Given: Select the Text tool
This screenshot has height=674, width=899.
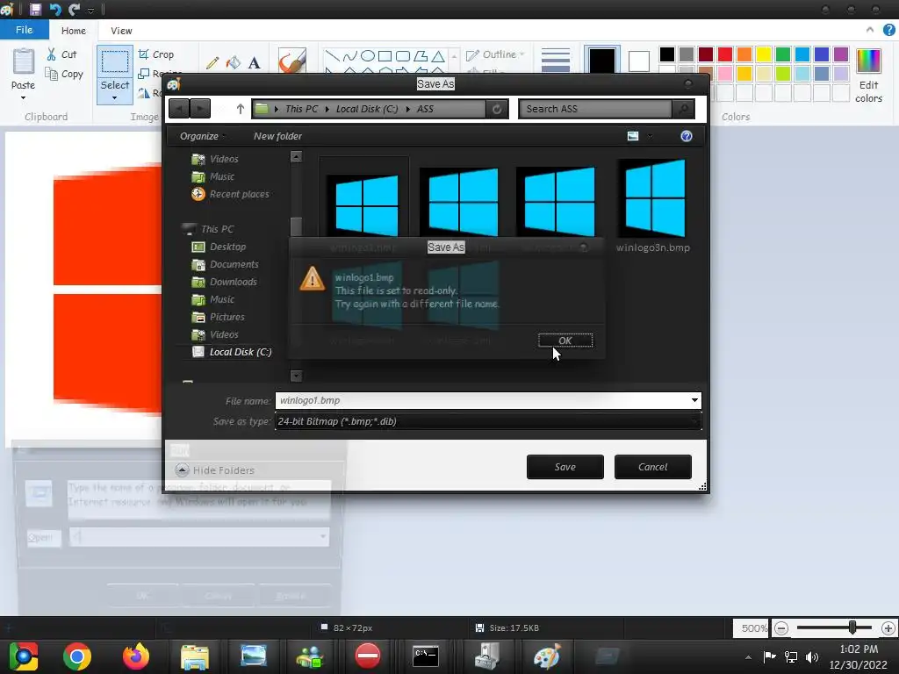Looking at the screenshot, I should point(254,62).
